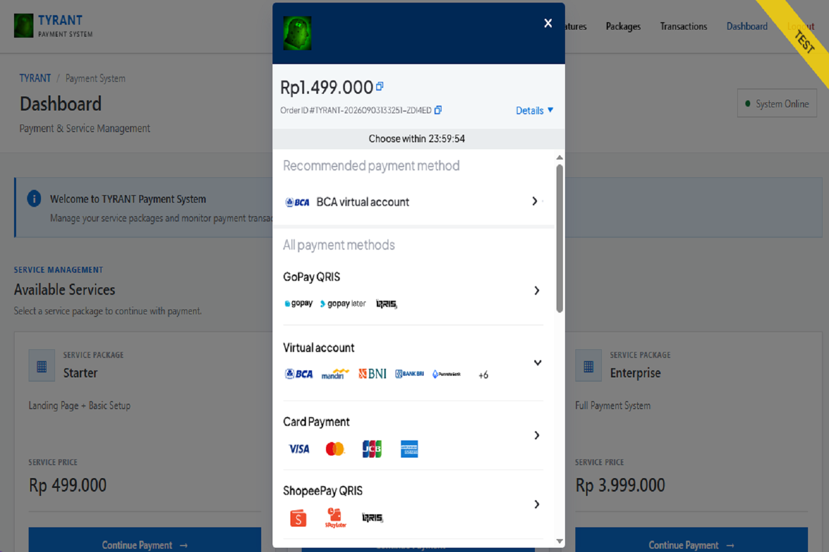Viewport: 829px width, 552px height.
Task: Click the gopay logo icon
Action: [x=298, y=303]
